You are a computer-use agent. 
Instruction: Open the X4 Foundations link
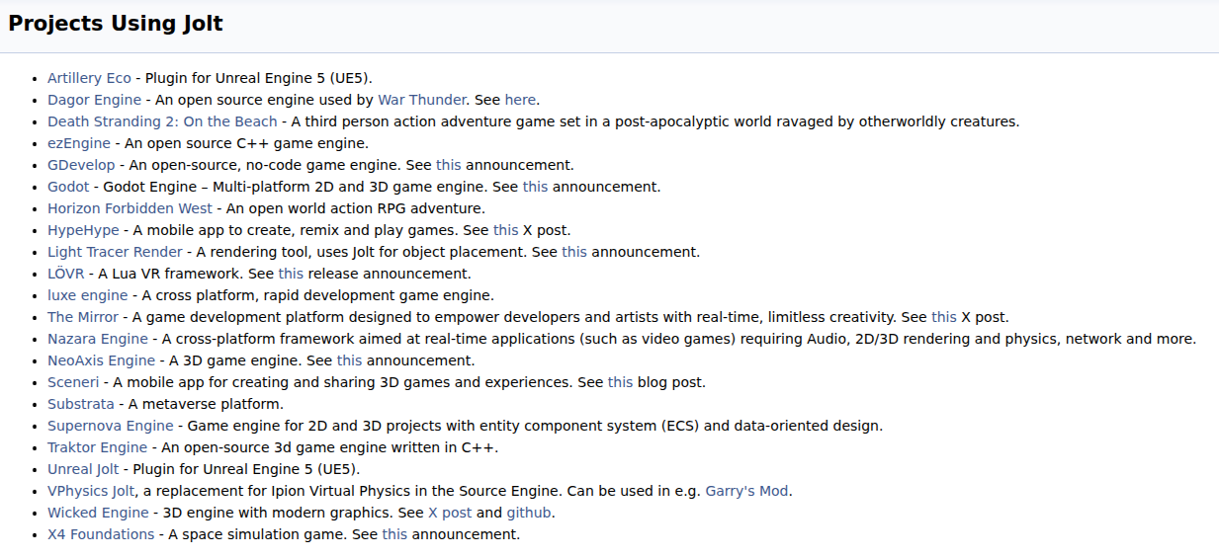101,534
